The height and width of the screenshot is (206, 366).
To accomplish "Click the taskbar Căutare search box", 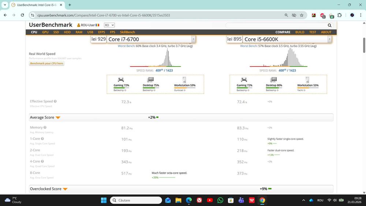I will coord(136,200).
